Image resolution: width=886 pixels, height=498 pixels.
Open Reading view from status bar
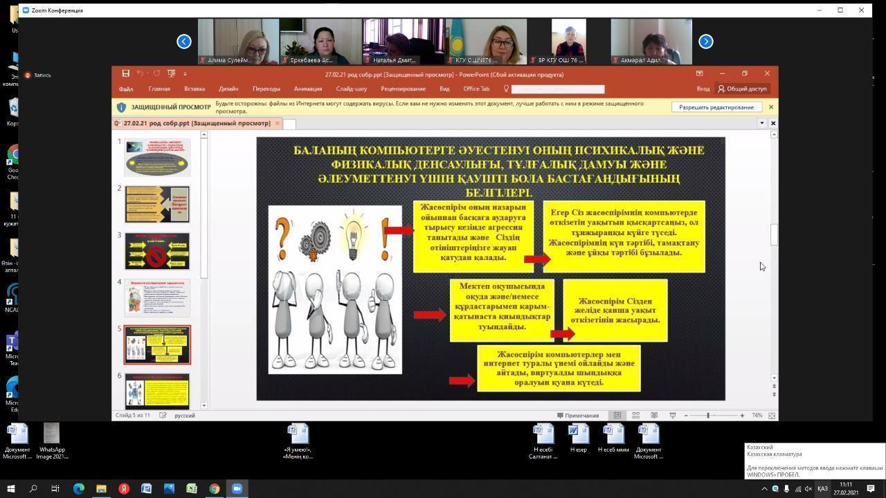point(654,415)
